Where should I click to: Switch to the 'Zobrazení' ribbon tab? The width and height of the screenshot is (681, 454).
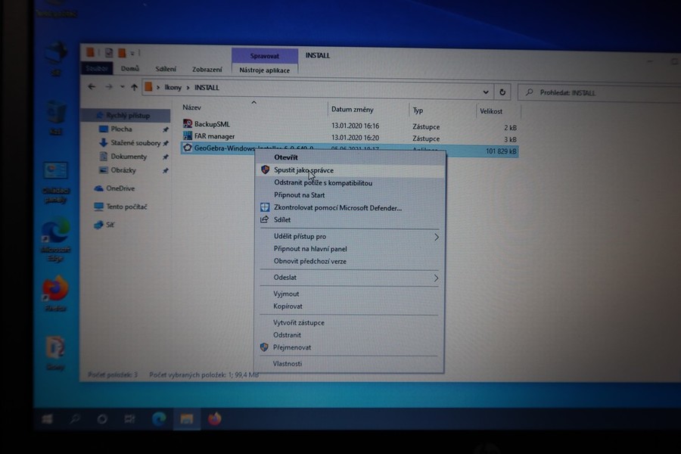[207, 70]
